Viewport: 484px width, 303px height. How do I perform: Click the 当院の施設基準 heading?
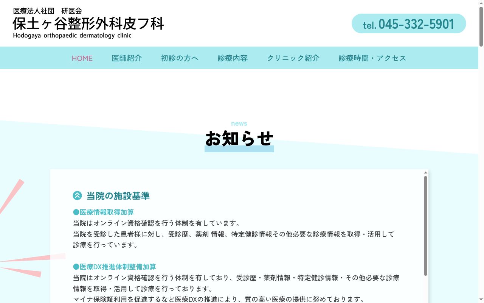click(x=118, y=196)
